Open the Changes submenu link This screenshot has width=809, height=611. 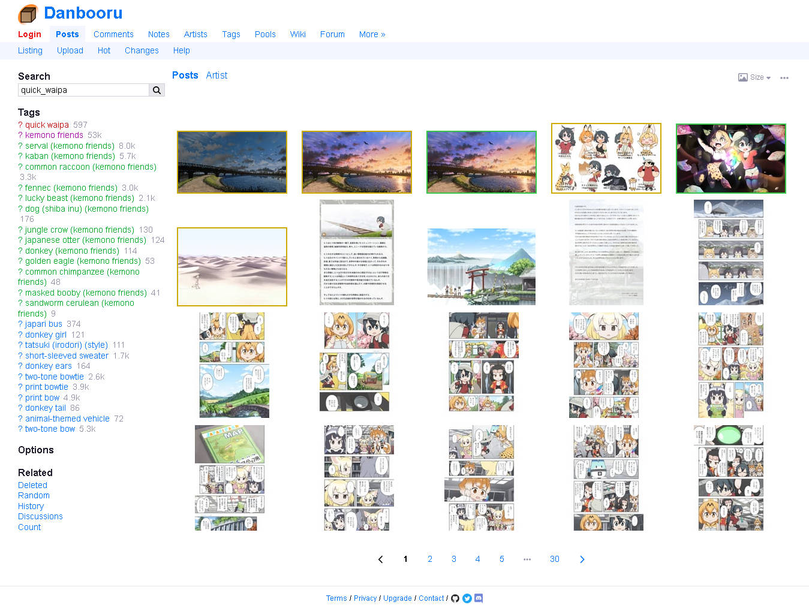click(x=142, y=50)
